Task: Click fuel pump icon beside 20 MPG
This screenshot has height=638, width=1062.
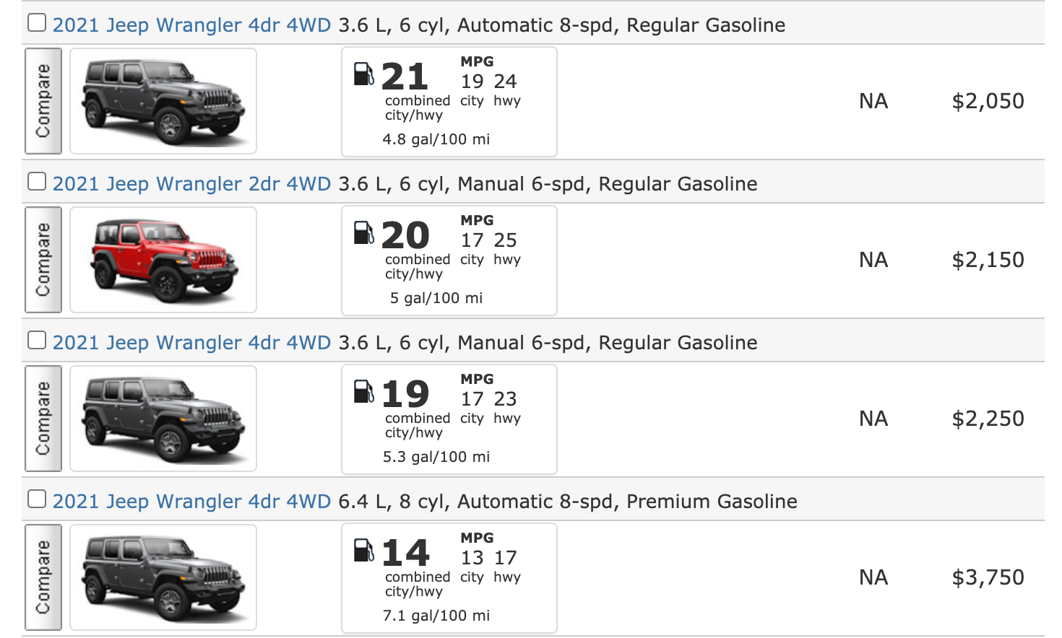Action: pos(363,233)
